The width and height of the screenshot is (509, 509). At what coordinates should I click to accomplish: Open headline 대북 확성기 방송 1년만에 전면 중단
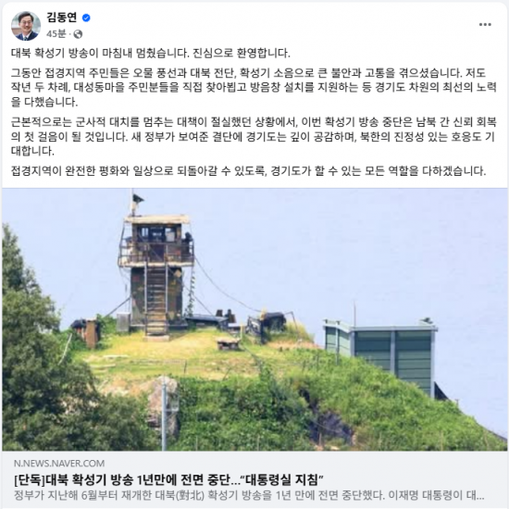point(168,479)
